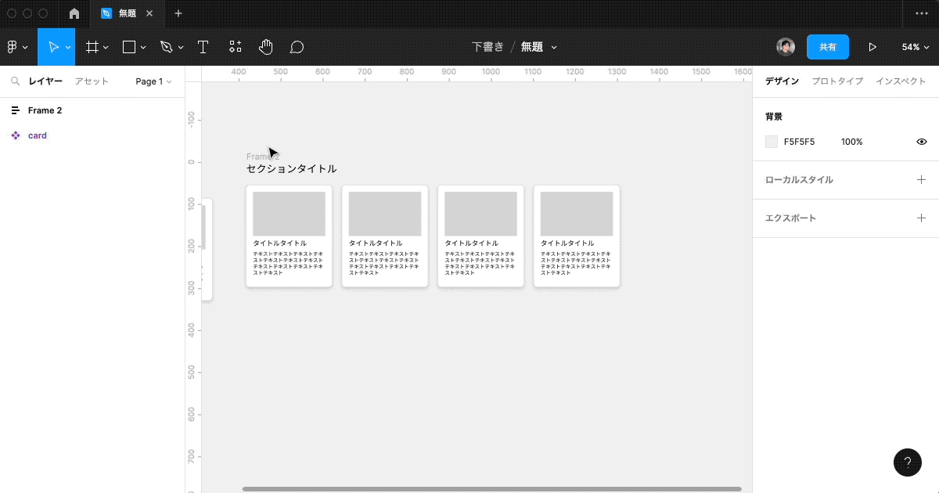The height and width of the screenshot is (493, 939).
Task: Select the Pen tool
Action: pos(167,47)
